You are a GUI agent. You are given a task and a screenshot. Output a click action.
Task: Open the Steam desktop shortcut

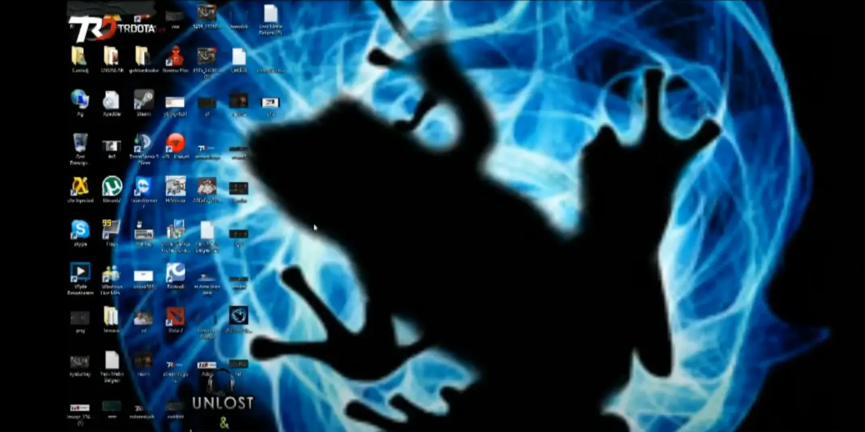point(144,100)
